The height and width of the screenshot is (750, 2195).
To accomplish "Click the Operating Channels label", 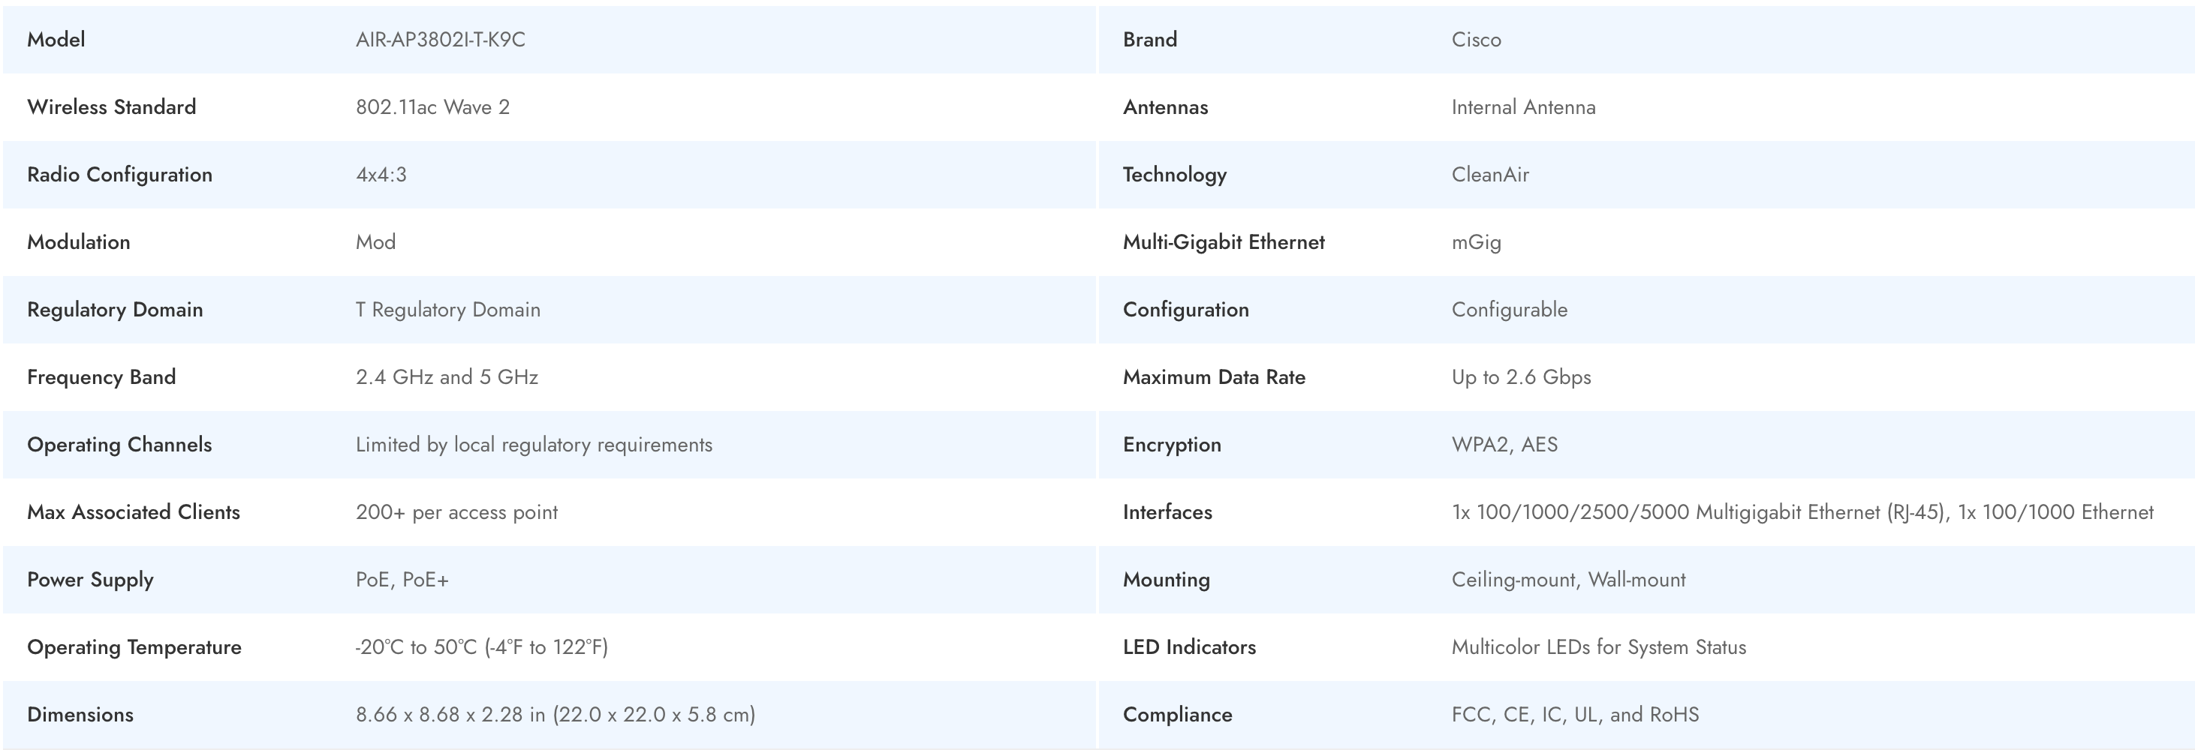I will (x=119, y=445).
